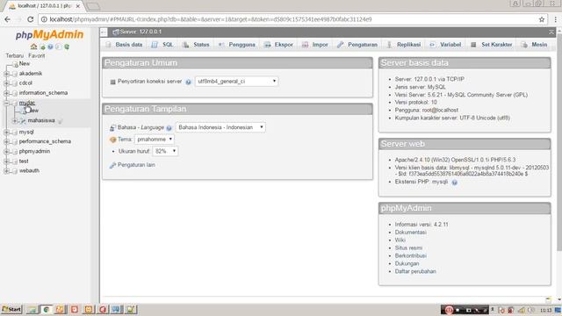Click New at top of database tree
The image size is (562, 316).
pos(25,64)
